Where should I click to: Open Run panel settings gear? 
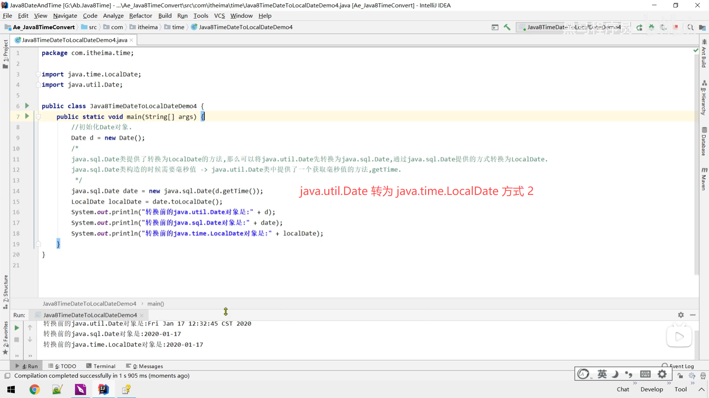(x=681, y=315)
